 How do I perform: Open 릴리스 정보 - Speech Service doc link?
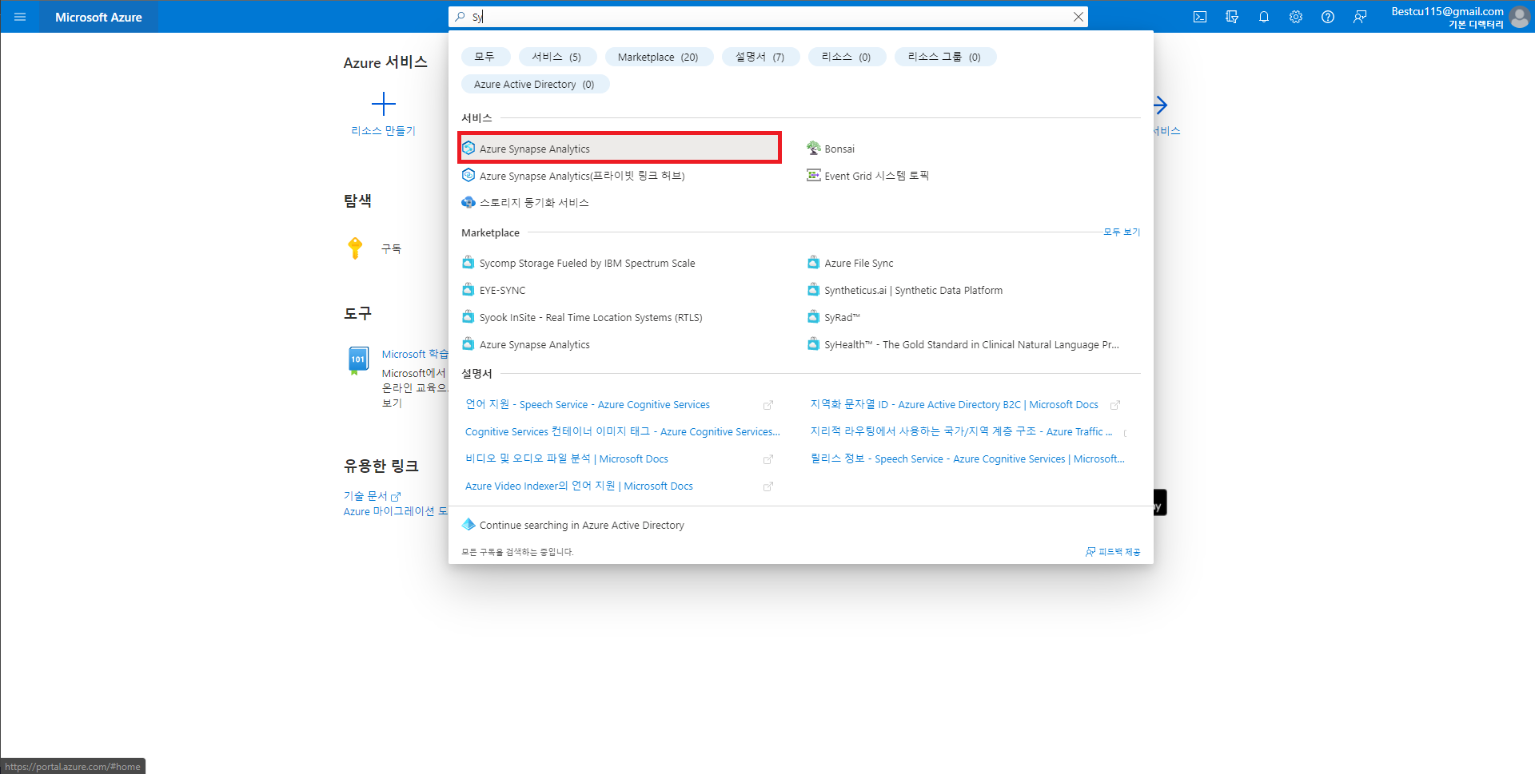967,459
